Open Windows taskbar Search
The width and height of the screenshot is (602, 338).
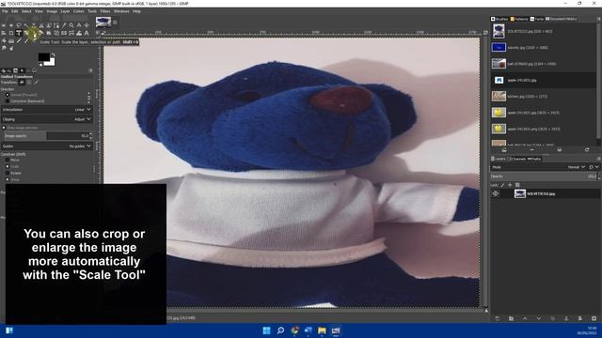click(280, 330)
